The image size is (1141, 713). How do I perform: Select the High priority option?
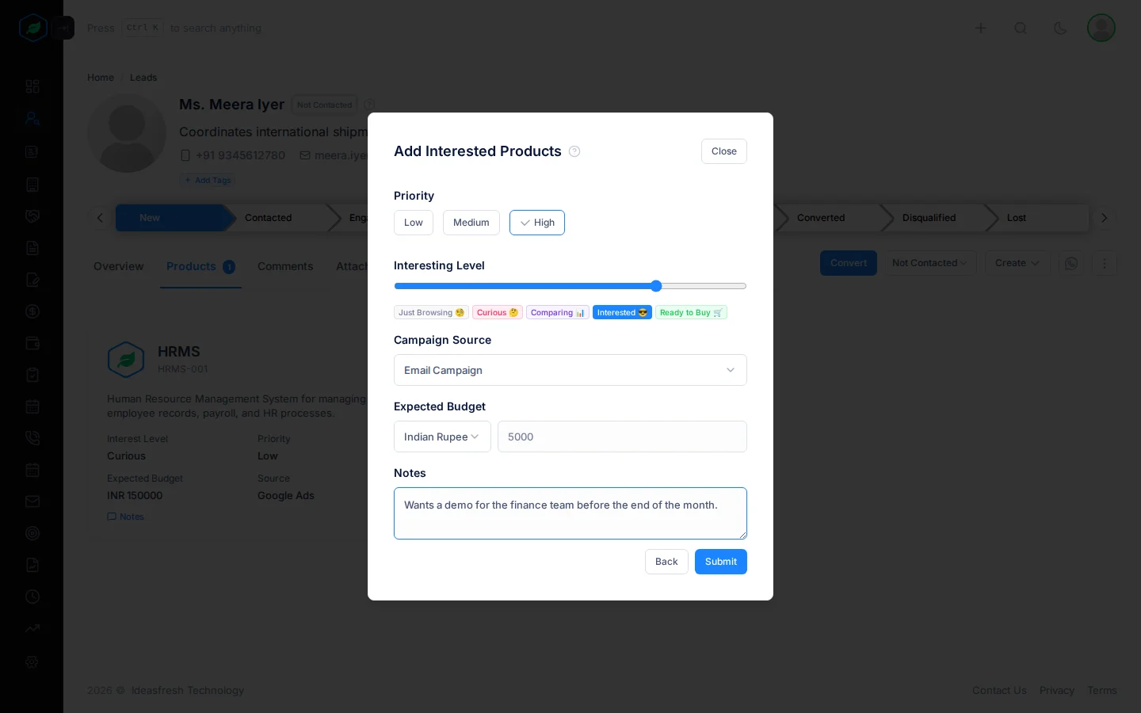point(537,223)
